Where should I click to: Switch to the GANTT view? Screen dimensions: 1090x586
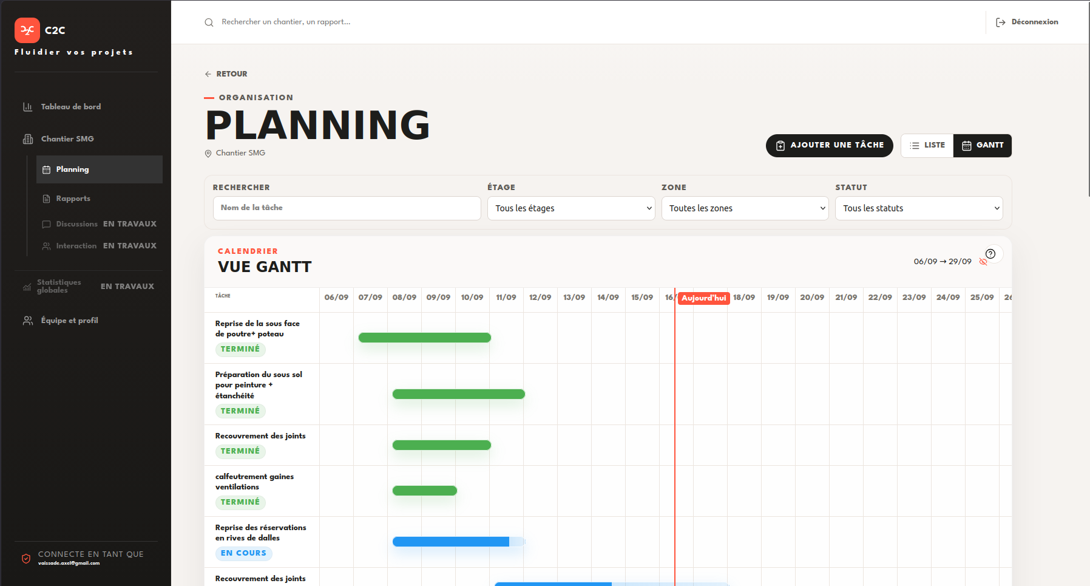pyautogui.click(x=983, y=146)
